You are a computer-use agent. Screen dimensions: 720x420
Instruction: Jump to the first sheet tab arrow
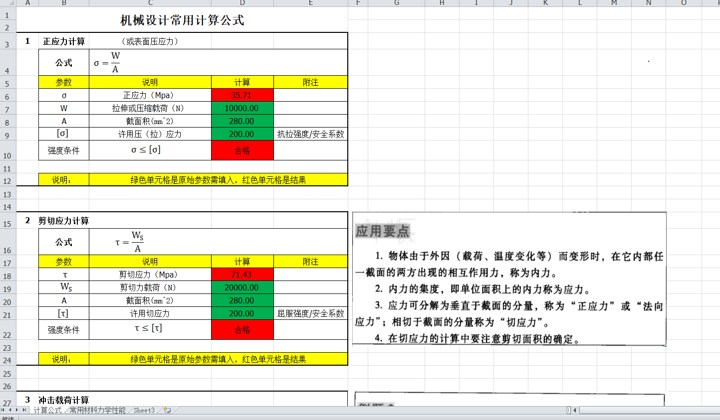(3, 410)
